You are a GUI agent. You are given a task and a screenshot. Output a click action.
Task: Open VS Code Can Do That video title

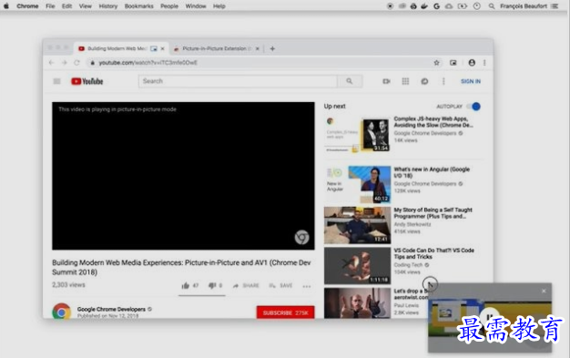pos(434,253)
